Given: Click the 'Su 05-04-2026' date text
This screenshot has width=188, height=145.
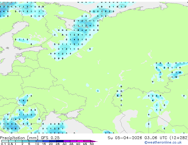Looking at the screenshot, I should 125,138.
